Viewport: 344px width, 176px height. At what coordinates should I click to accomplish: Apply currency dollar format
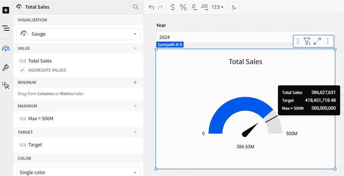172,7
